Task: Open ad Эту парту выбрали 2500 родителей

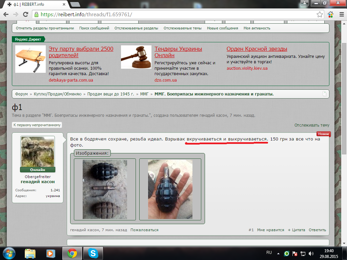Action: point(81,52)
